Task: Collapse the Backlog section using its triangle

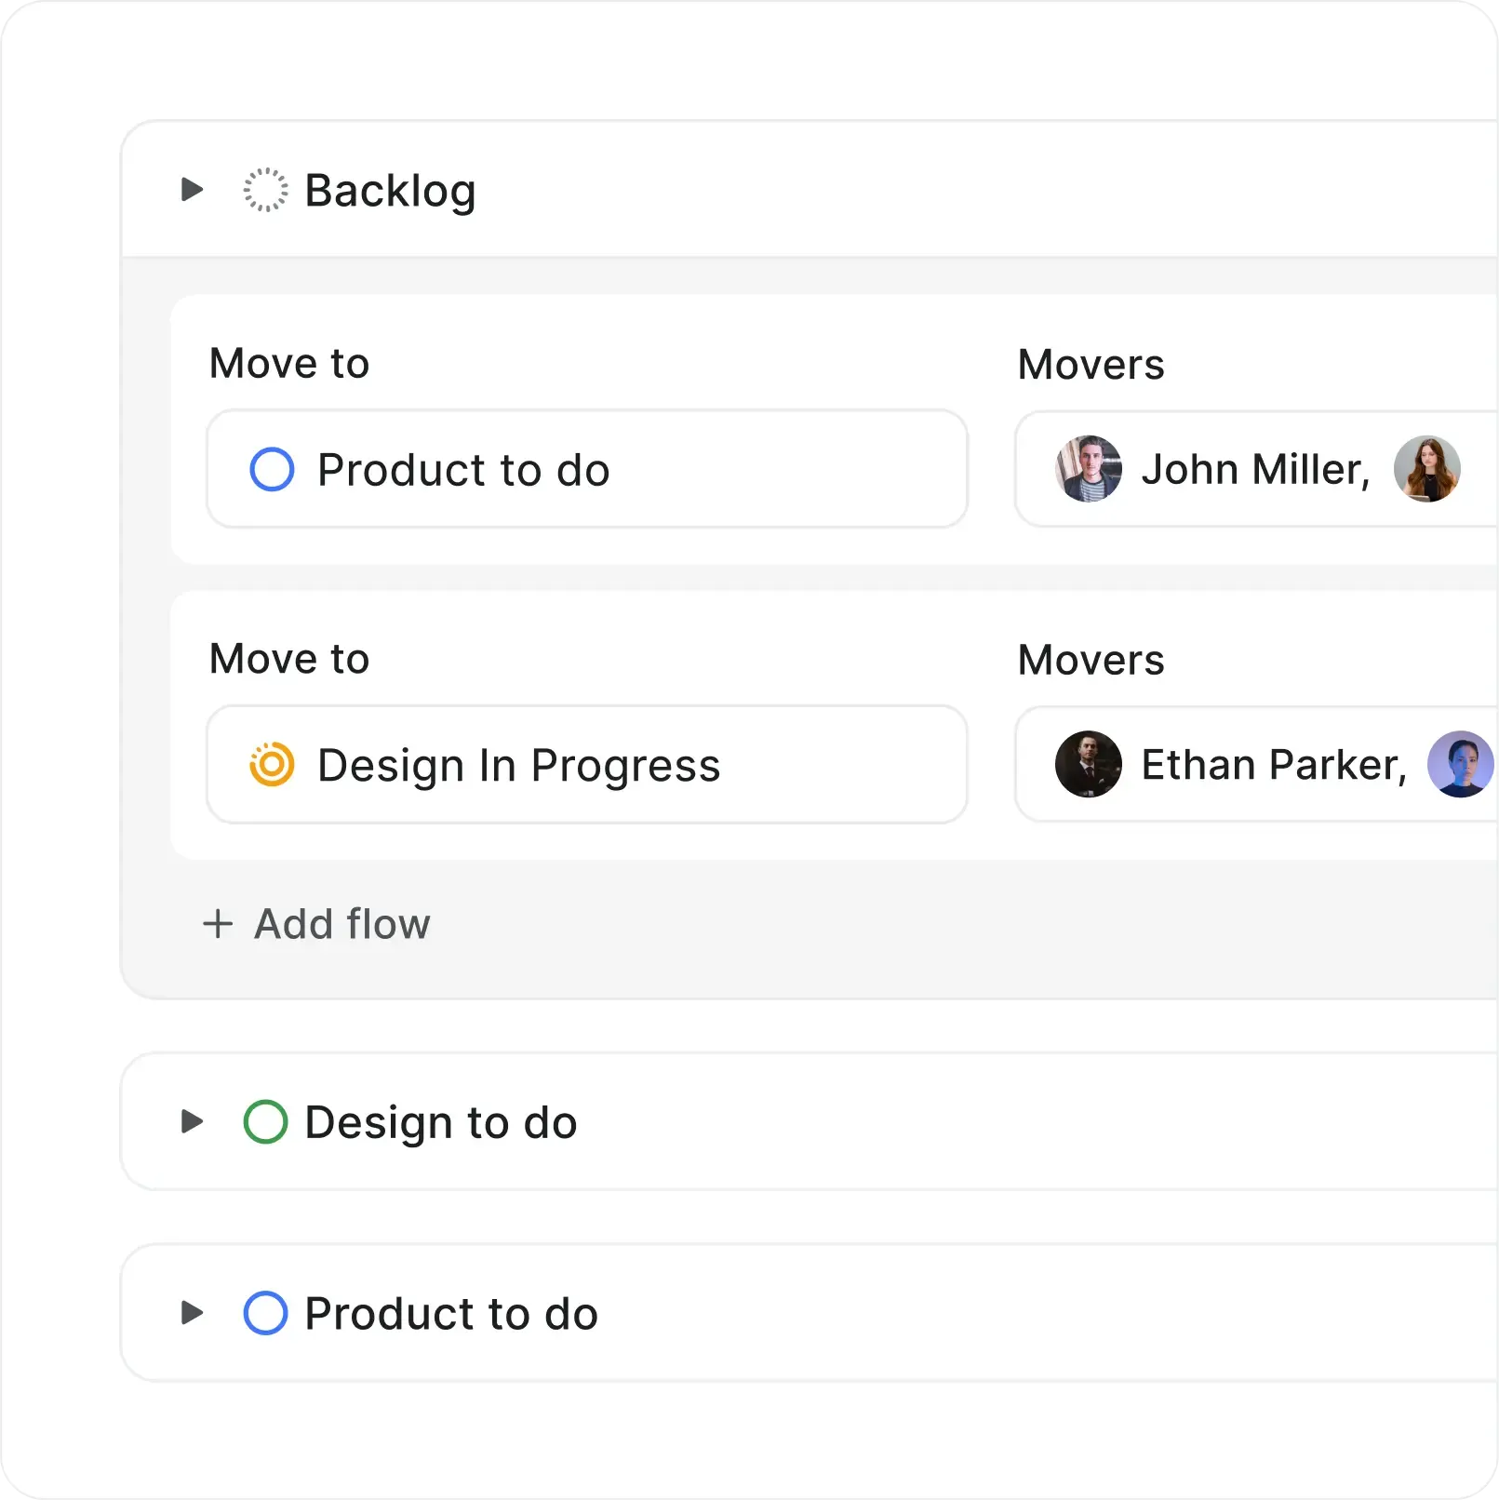Action: click(192, 190)
